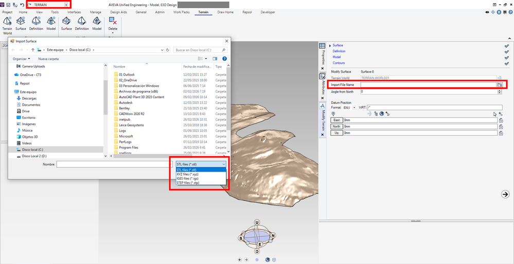
Task: Click the Buscar en Disco local search box
Action: 200,50
